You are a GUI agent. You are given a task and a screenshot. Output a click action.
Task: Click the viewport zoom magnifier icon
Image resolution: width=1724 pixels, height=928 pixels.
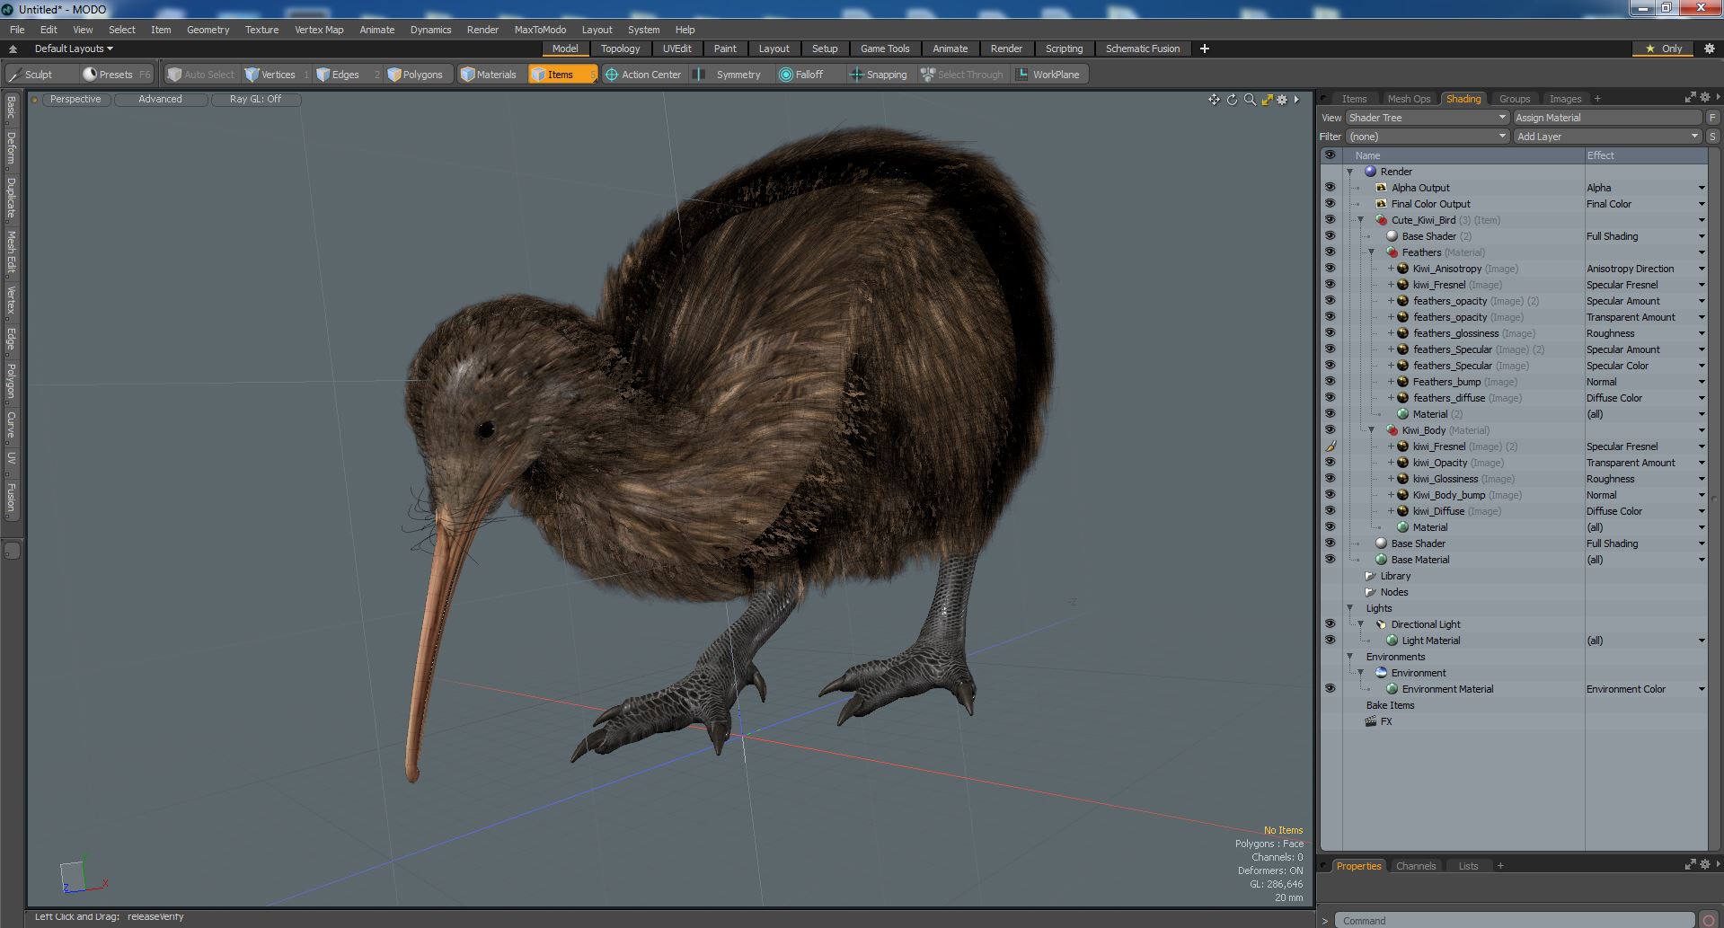[1250, 100]
